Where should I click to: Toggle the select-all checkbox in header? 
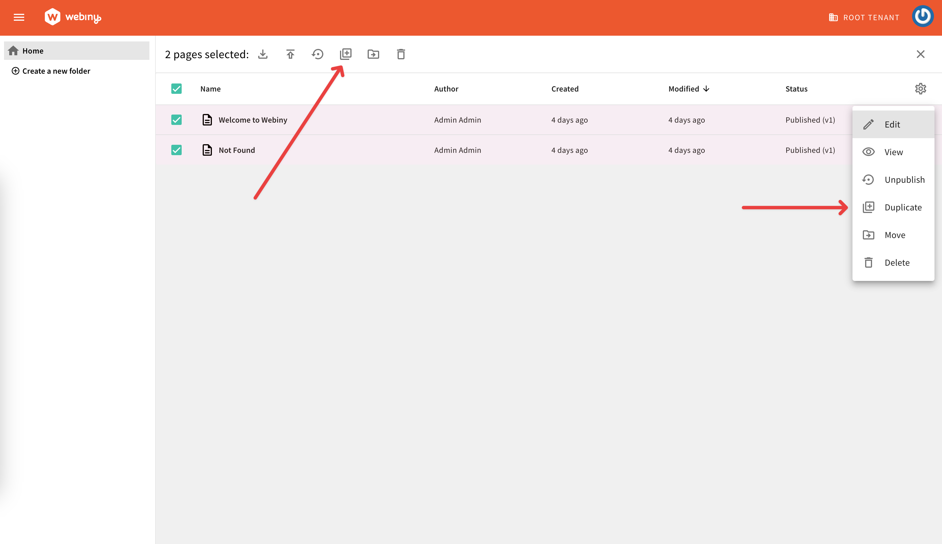(x=176, y=89)
